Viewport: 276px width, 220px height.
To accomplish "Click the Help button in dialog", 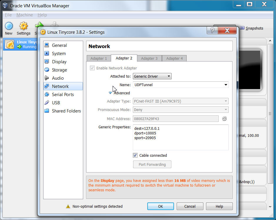I will pos(219,206).
